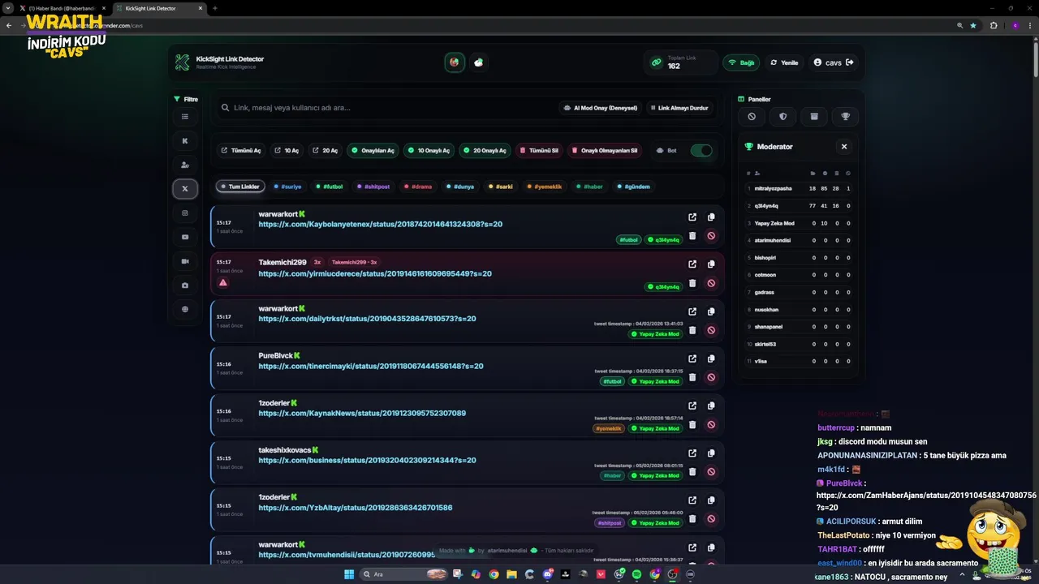Open the dailytrkst status link
Screen dimensions: 1039x584
[x=367, y=319]
